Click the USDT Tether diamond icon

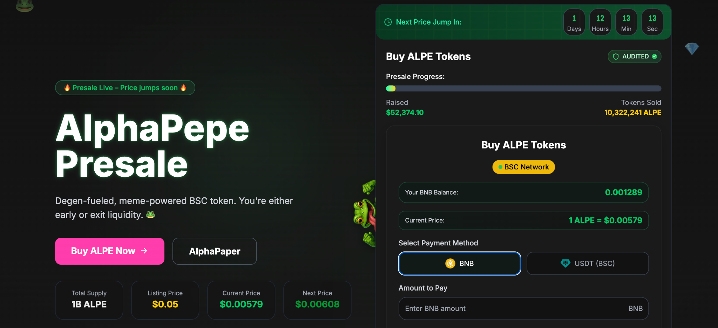pos(565,263)
